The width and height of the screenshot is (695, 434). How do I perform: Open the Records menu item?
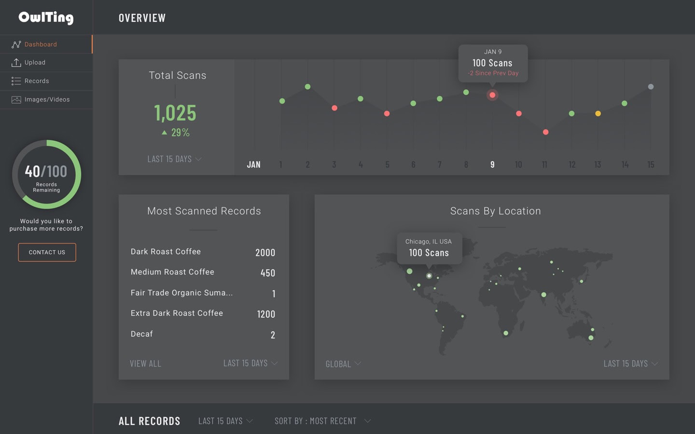37,81
